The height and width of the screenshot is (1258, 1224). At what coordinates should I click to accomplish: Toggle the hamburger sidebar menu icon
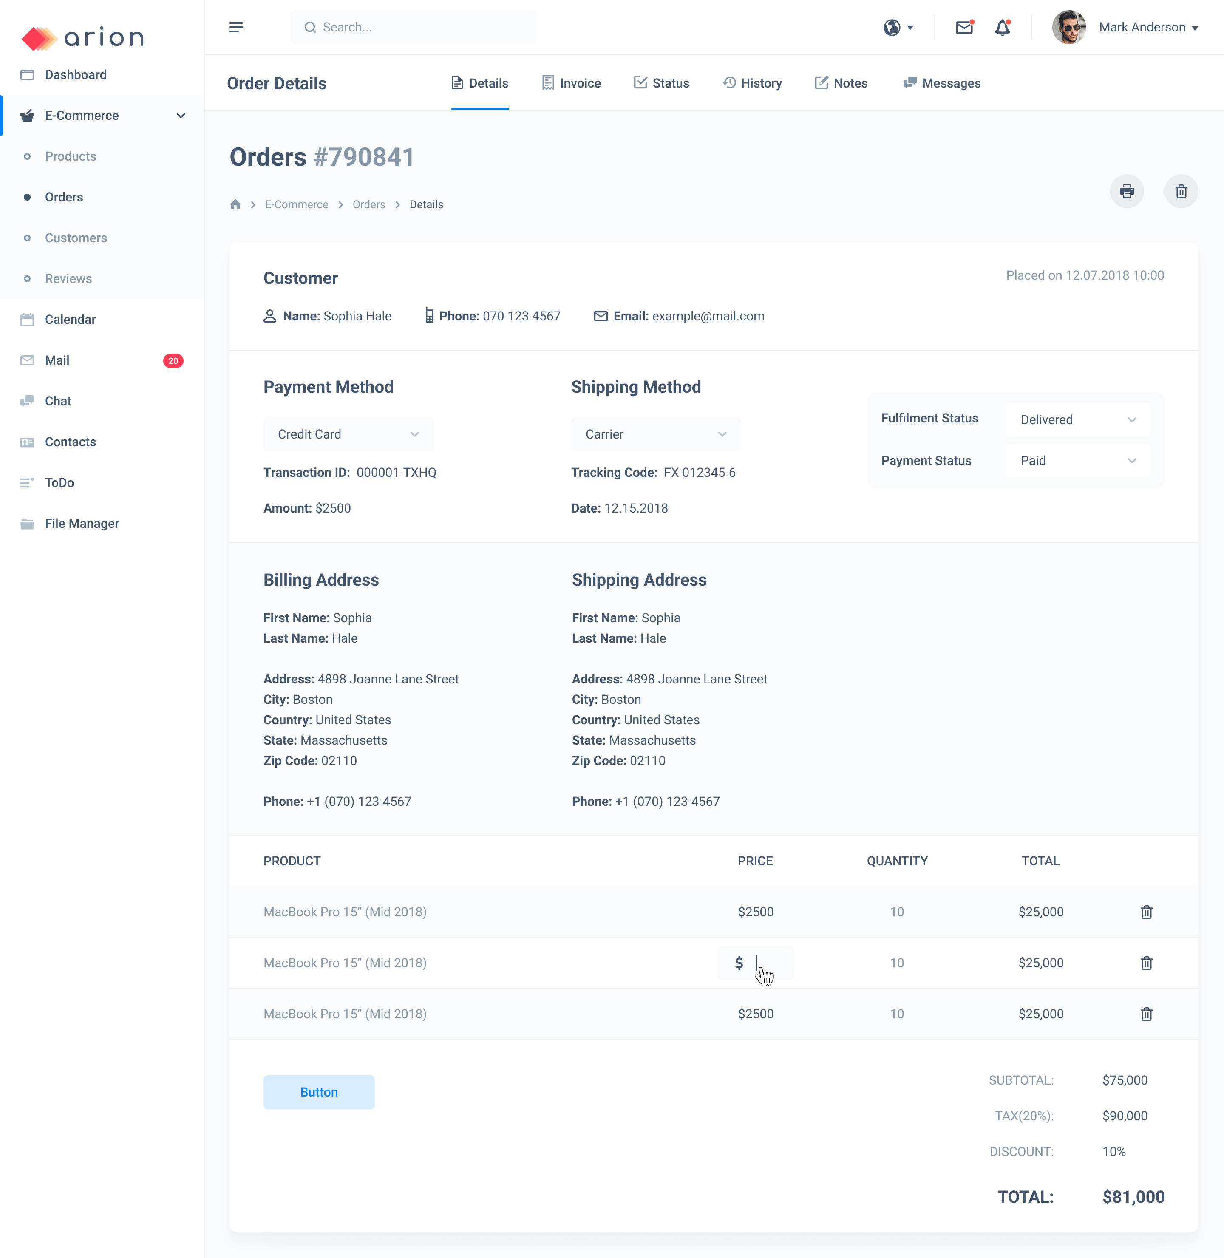coord(236,27)
